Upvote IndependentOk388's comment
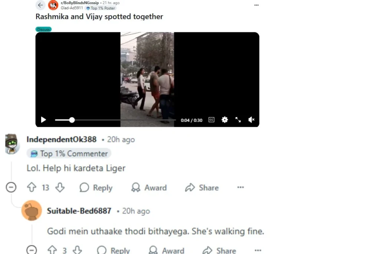Viewport: 380px width, 254px height. [32, 187]
